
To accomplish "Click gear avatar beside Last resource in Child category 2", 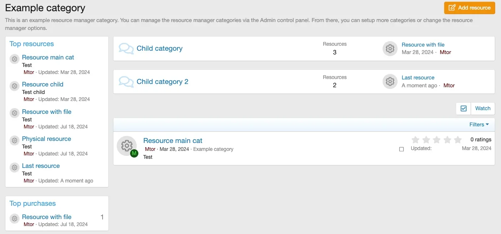I will 390,82.
